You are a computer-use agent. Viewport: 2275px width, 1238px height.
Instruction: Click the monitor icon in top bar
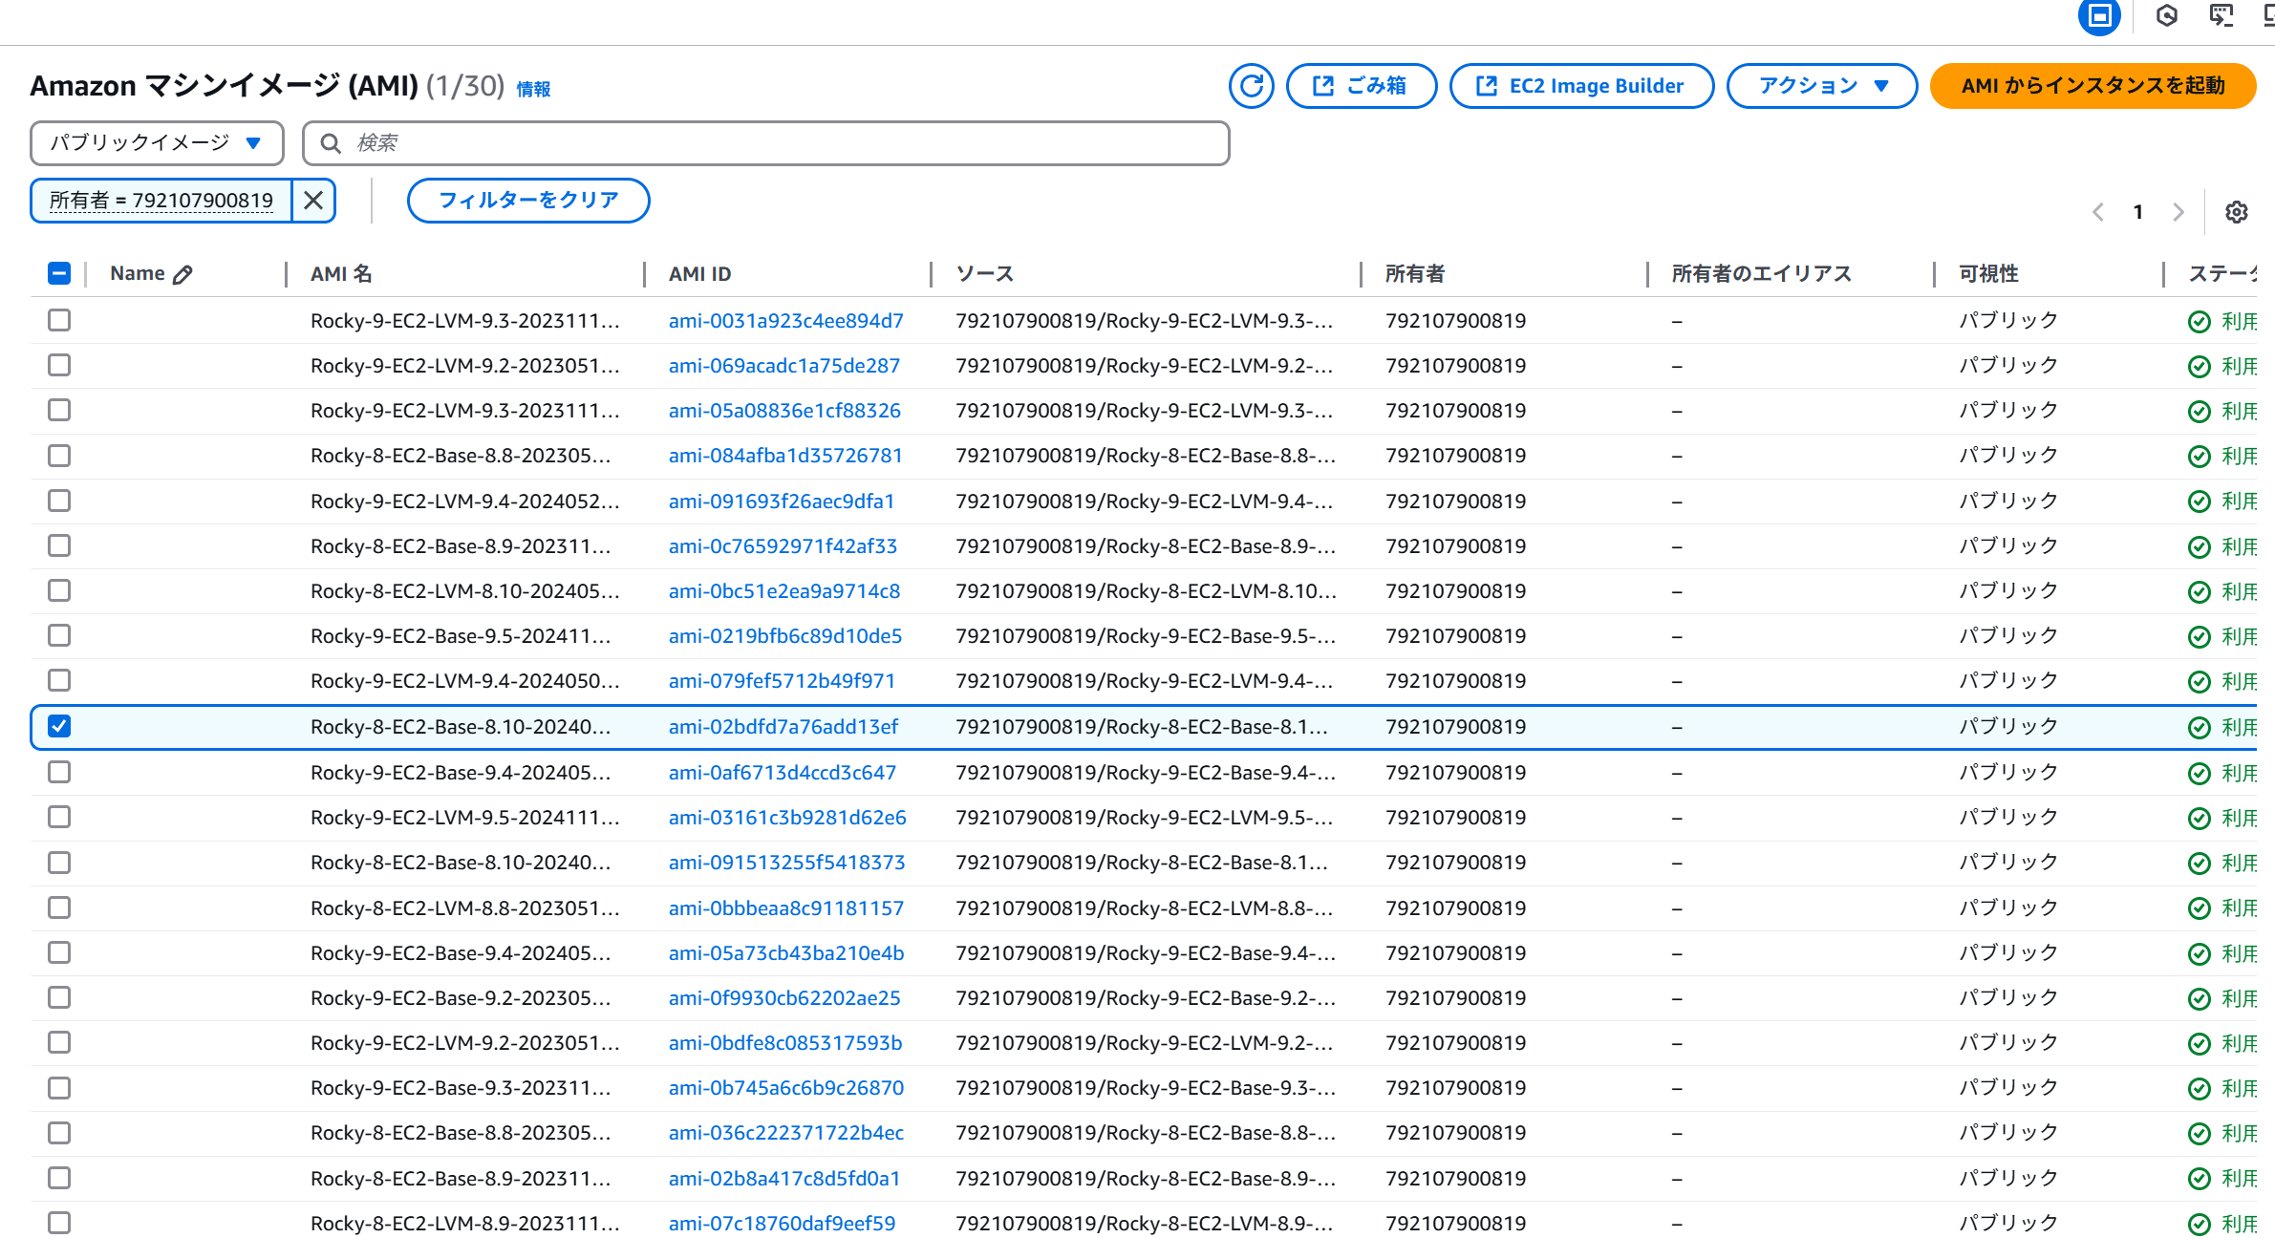coord(2221,15)
